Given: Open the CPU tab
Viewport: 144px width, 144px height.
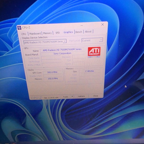Looking at the screenshot, I should (24, 34).
